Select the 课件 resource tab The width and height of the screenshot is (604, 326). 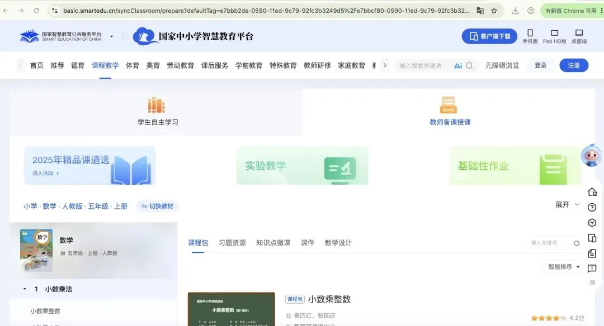[x=308, y=243]
